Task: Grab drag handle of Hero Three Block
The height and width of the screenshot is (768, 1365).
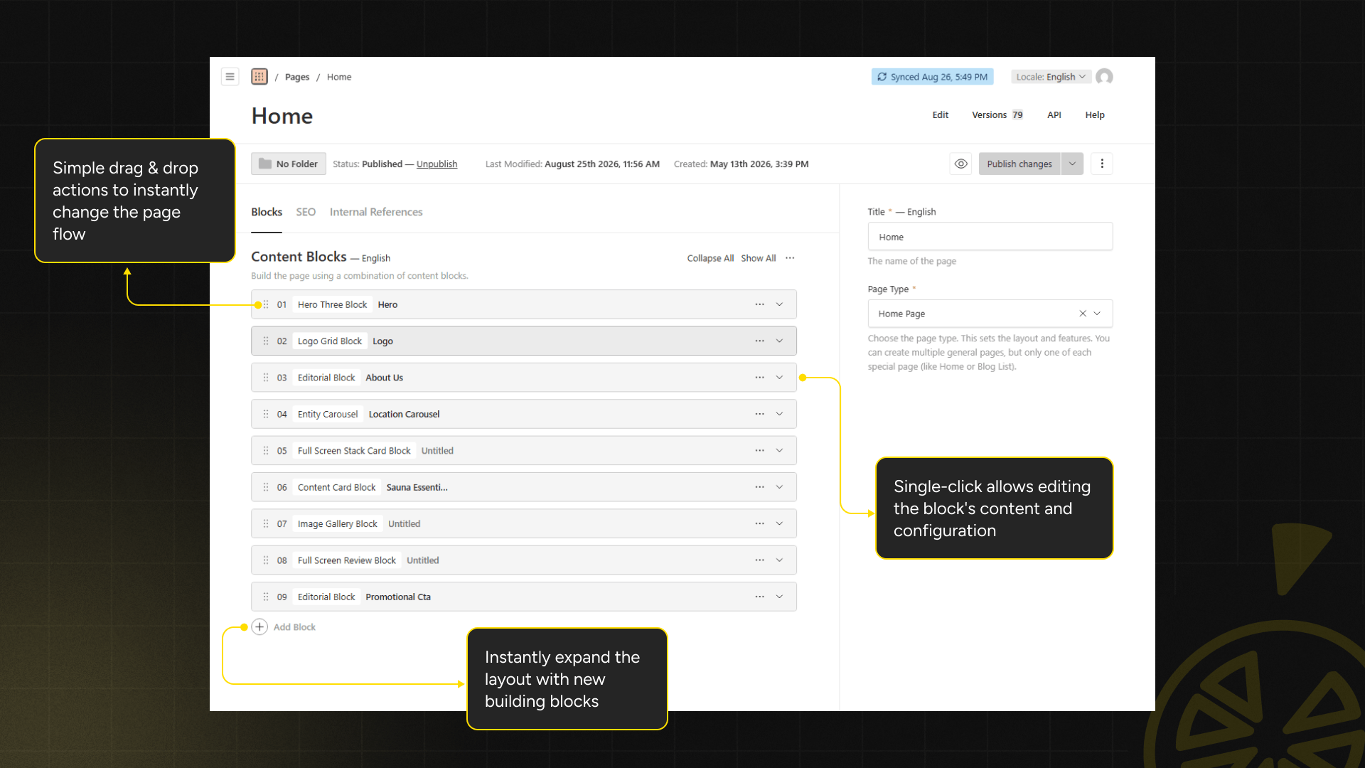Action: (266, 304)
